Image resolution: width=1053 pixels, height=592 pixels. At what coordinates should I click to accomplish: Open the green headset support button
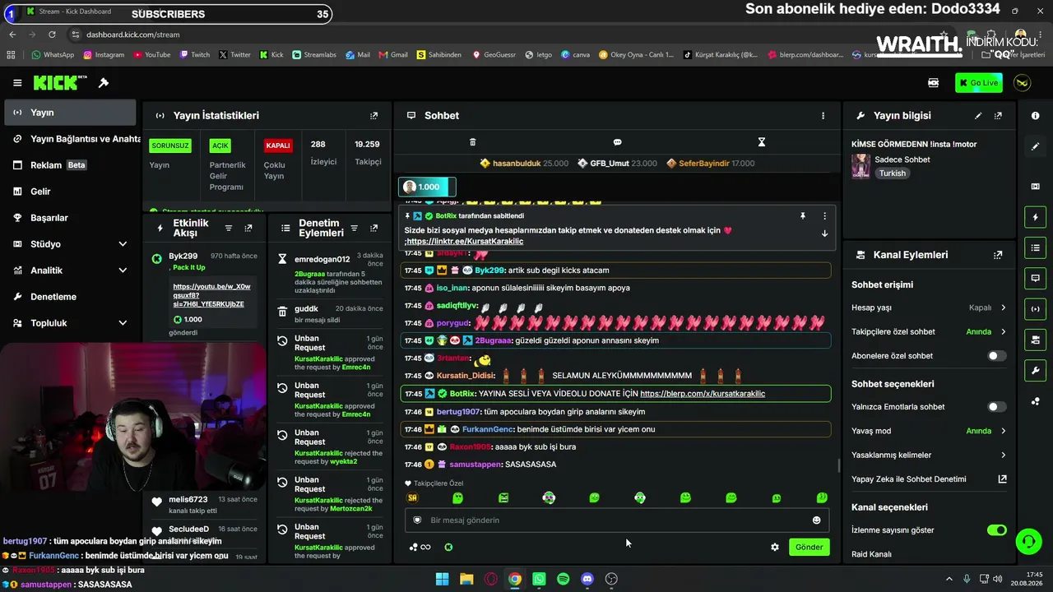click(x=1028, y=541)
